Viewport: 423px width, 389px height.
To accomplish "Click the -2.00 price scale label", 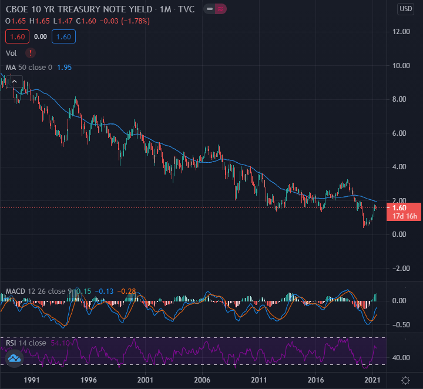I will pos(401,269).
